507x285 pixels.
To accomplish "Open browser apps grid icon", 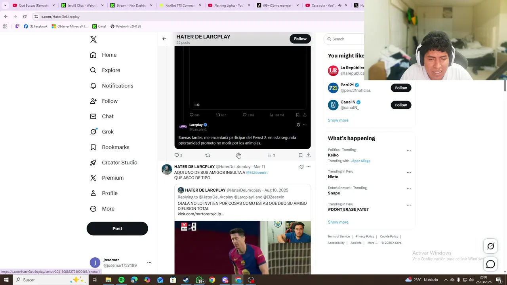I will (5, 27).
